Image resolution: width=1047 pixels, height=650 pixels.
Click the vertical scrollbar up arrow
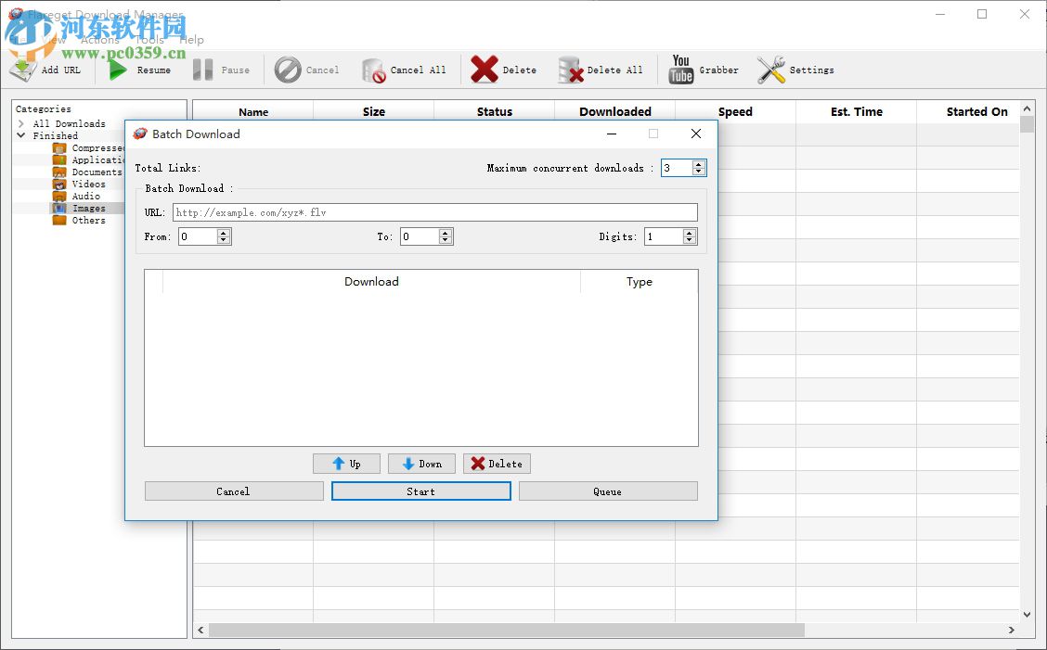point(1027,108)
